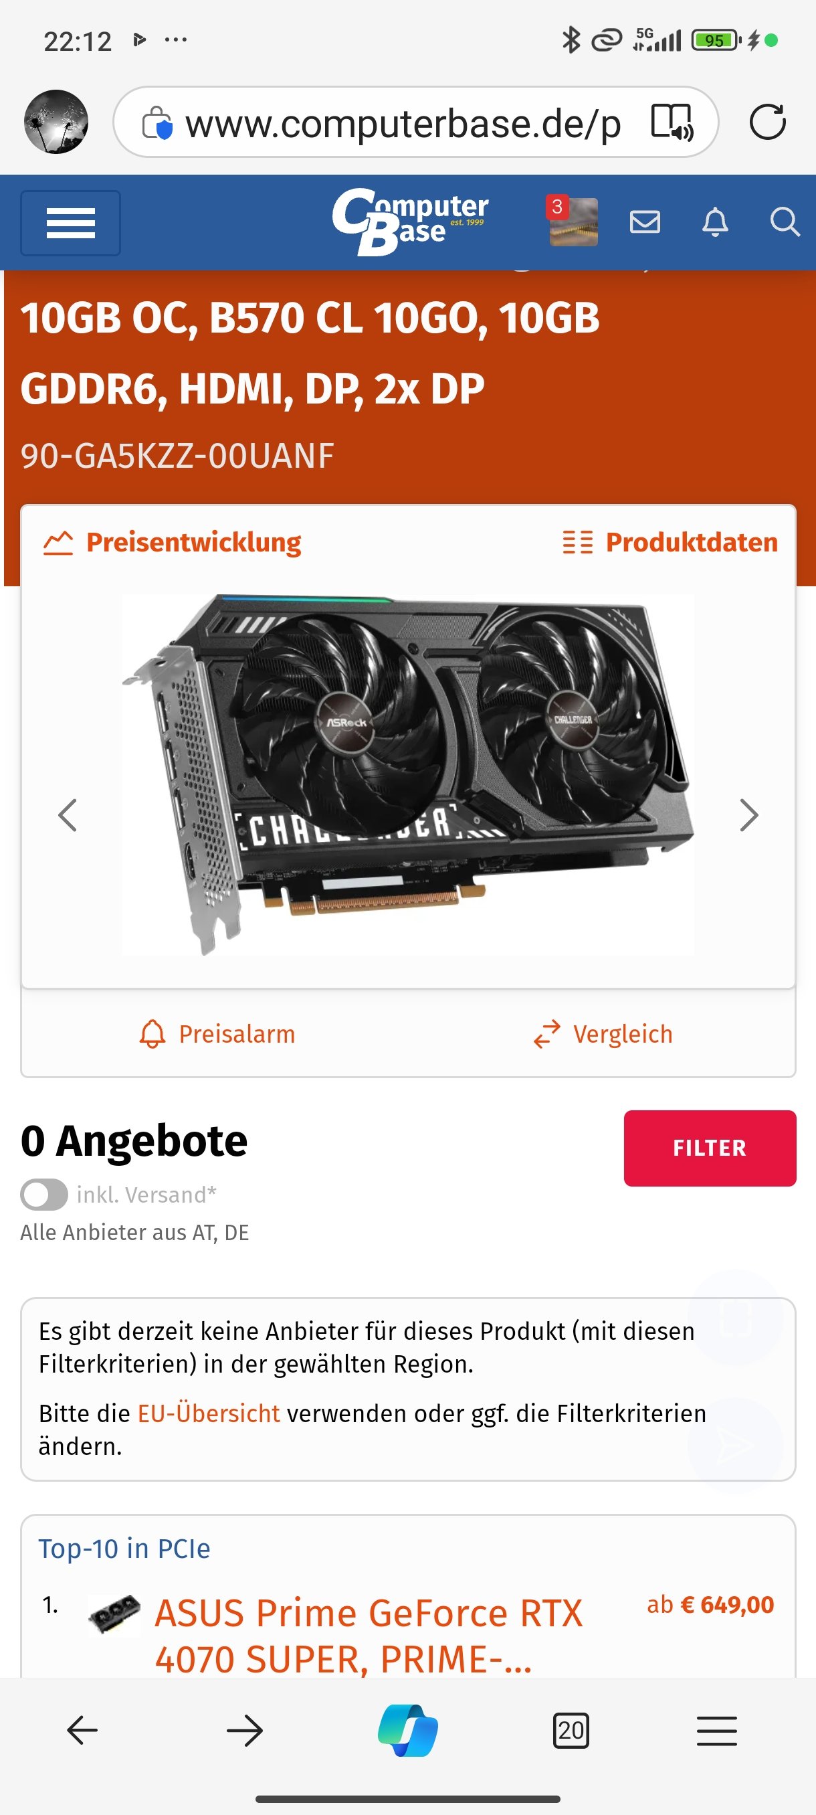Open browser menu in bottom bar
The image size is (816, 1815).
point(717,1731)
